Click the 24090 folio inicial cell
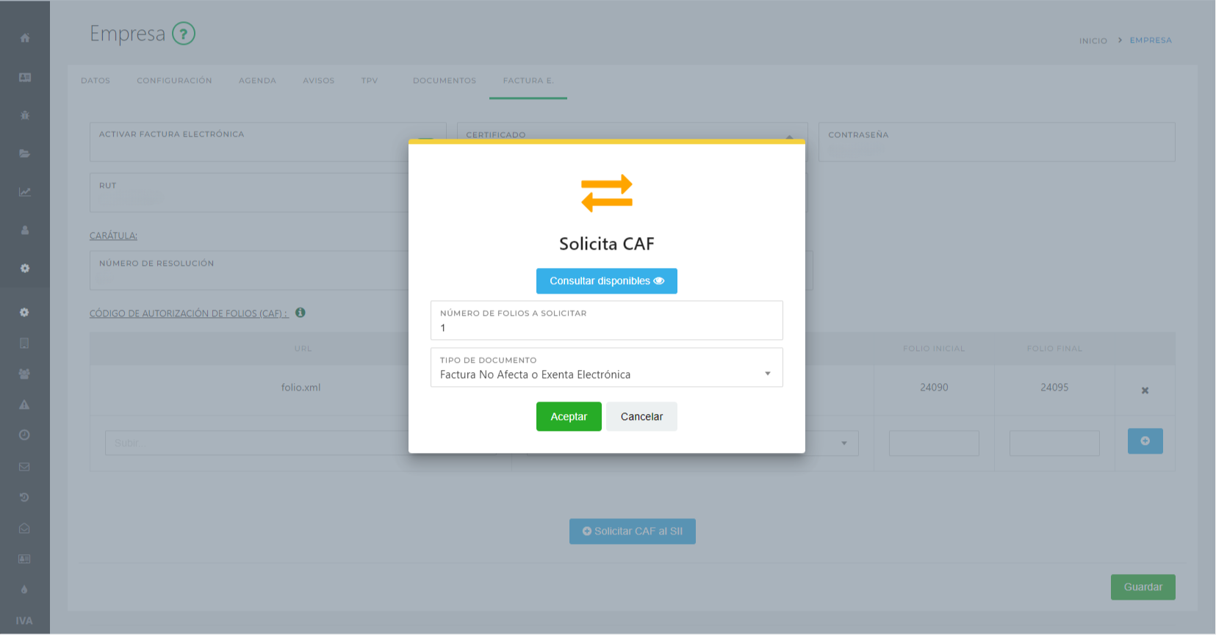The image size is (1216, 635). point(934,388)
